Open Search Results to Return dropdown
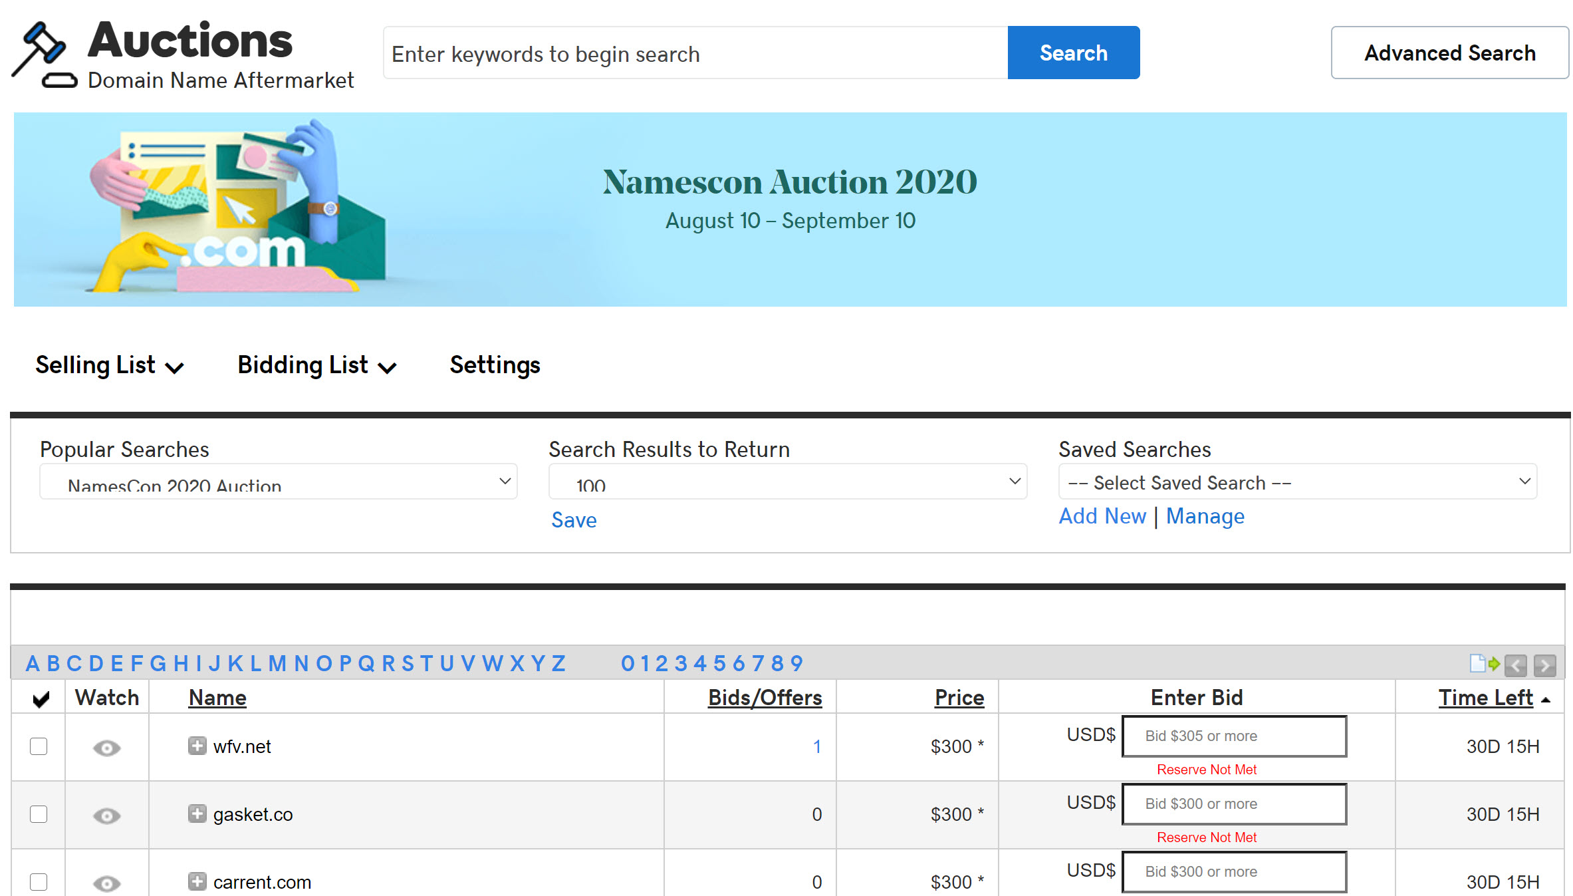This screenshot has height=896, width=1573. pos(788,482)
